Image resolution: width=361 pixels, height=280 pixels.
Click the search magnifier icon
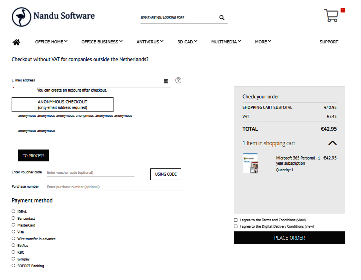(x=222, y=18)
